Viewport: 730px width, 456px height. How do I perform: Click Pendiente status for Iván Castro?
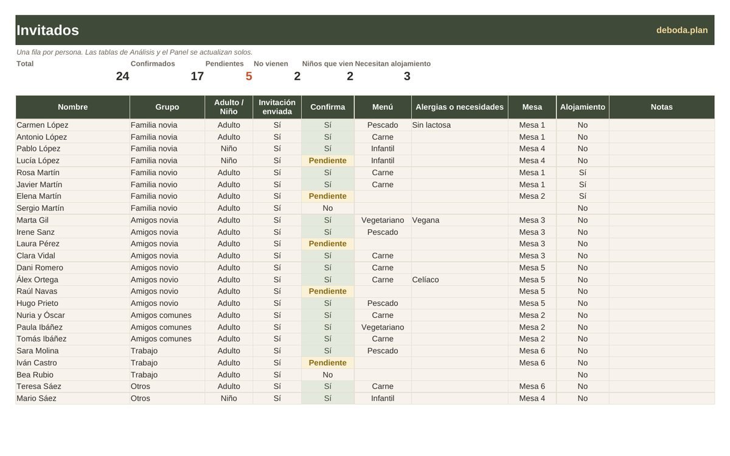tap(328, 363)
